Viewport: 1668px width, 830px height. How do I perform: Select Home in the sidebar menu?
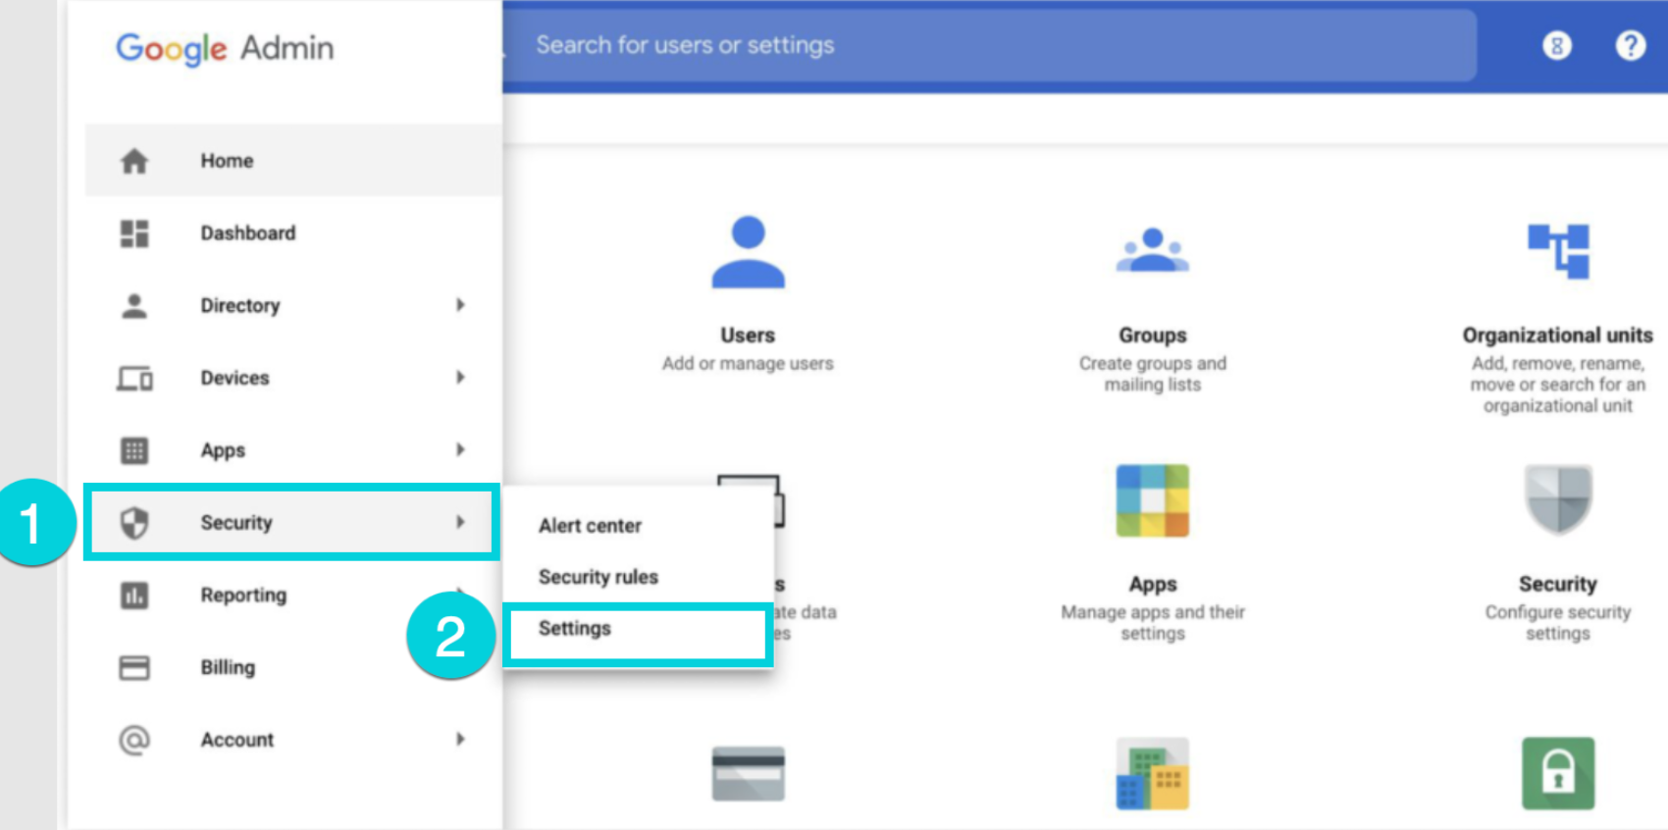293,161
